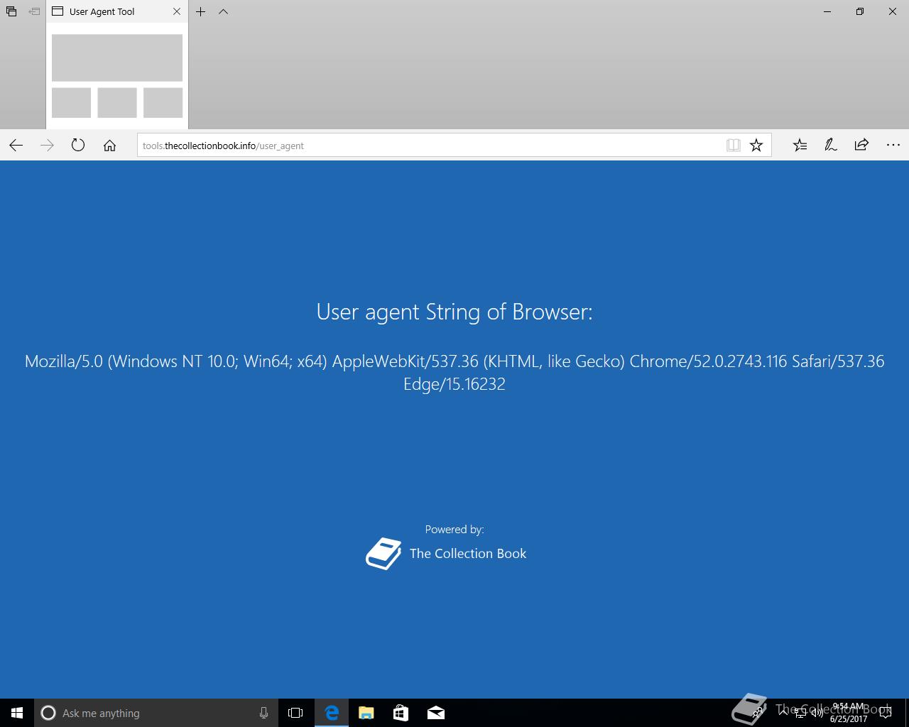Go back to previous page
This screenshot has height=727, width=909.
(16, 146)
